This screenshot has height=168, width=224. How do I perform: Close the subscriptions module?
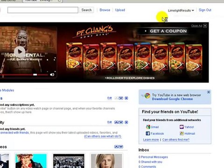click(x=126, y=98)
